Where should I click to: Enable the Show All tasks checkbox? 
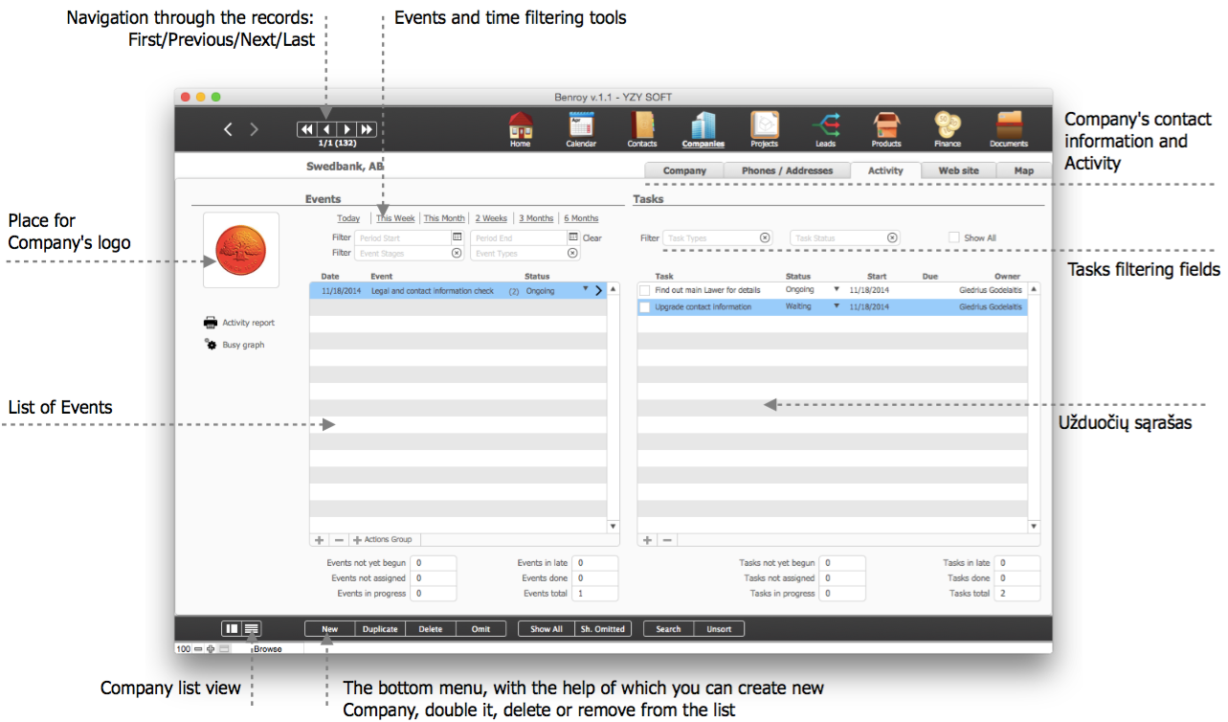coord(953,237)
